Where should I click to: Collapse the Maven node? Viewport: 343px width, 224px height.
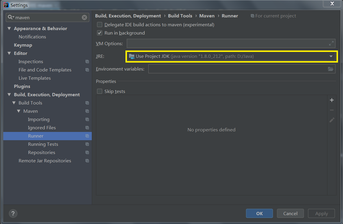click(x=19, y=111)
